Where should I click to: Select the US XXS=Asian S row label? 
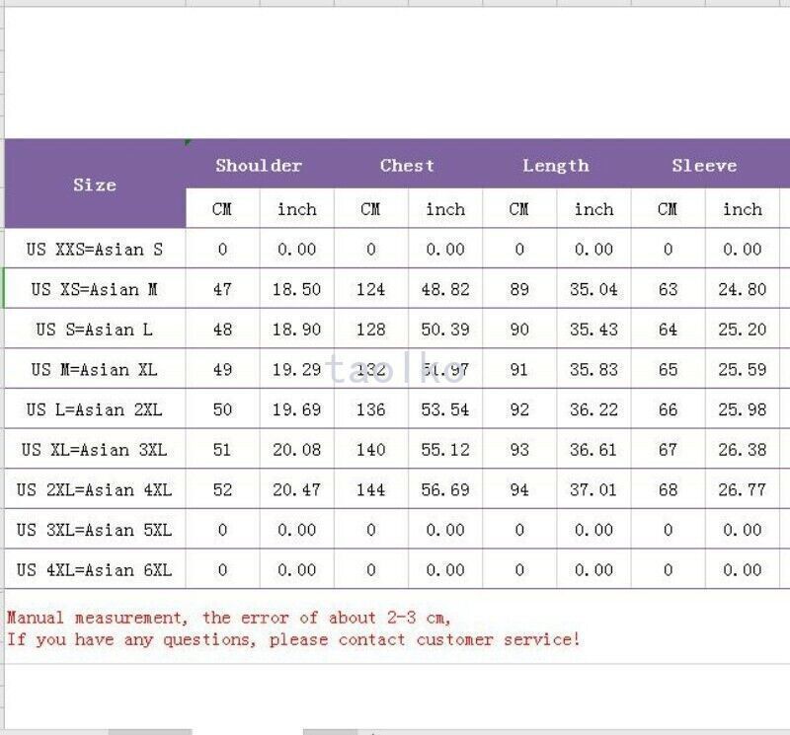point(95,249)
